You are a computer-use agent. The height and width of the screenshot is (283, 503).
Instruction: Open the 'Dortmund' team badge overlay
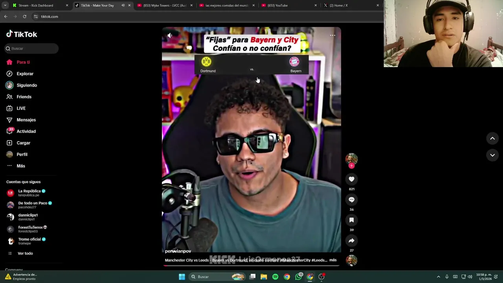(x=208, y=65)
